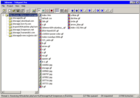
Task: Select file 121_auto.gif
Action: tap(48, 40)
